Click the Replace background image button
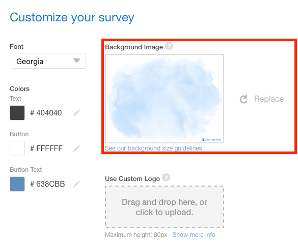The image size is (298, 242). 261,99
